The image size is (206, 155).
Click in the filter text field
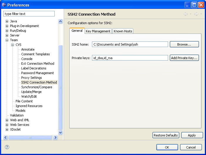[x=29, y=14]
